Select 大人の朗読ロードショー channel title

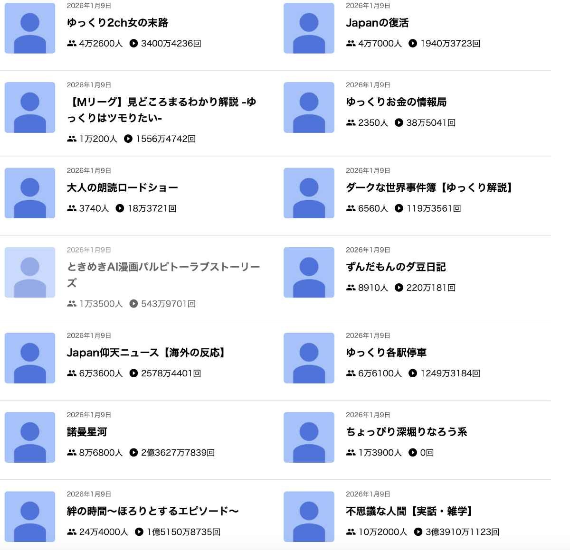click(123, 188)
